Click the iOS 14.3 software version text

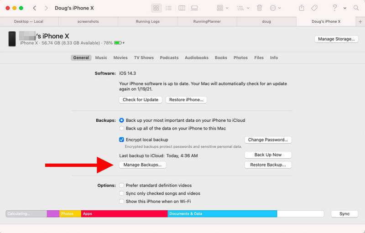pos(128,73)
